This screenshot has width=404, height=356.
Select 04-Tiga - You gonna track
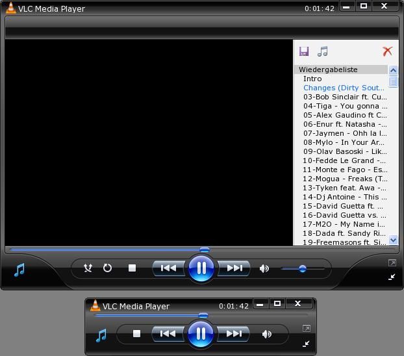346,106
